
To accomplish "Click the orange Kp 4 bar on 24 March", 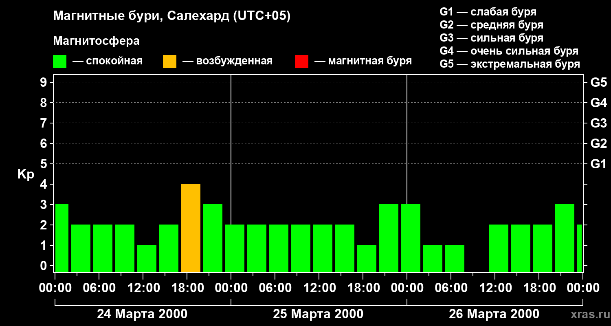I will pos(191,228).
